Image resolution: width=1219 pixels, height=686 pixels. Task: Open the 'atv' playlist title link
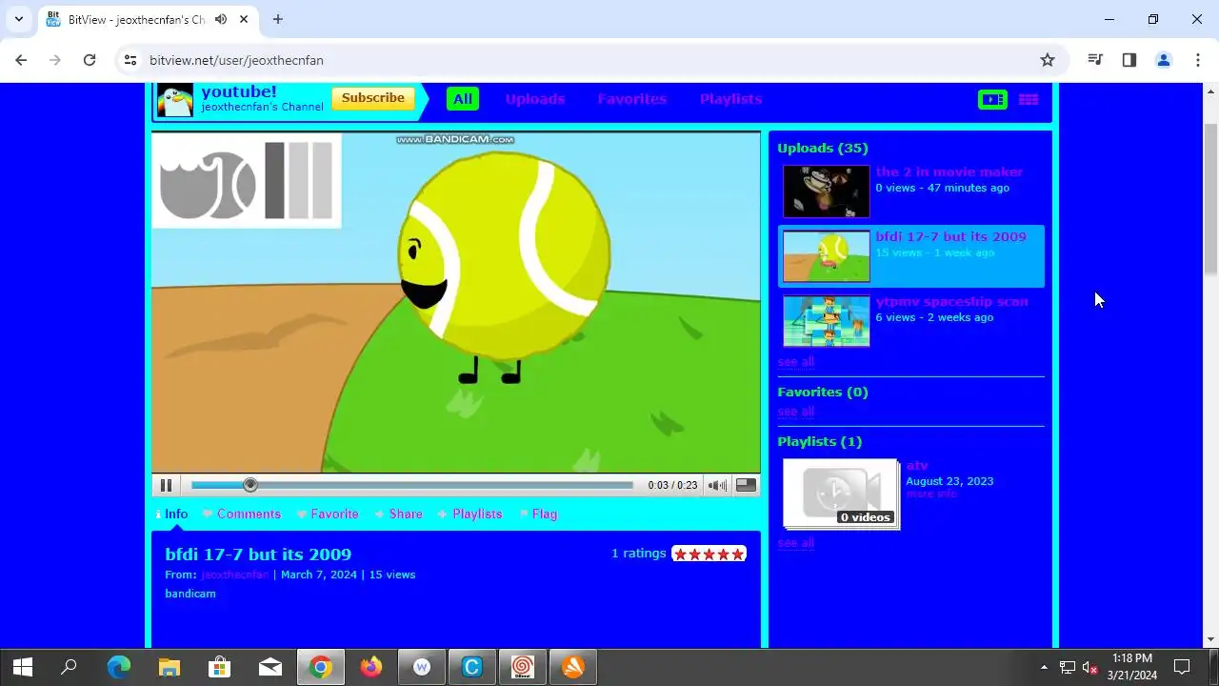click(x=916, y=466)
